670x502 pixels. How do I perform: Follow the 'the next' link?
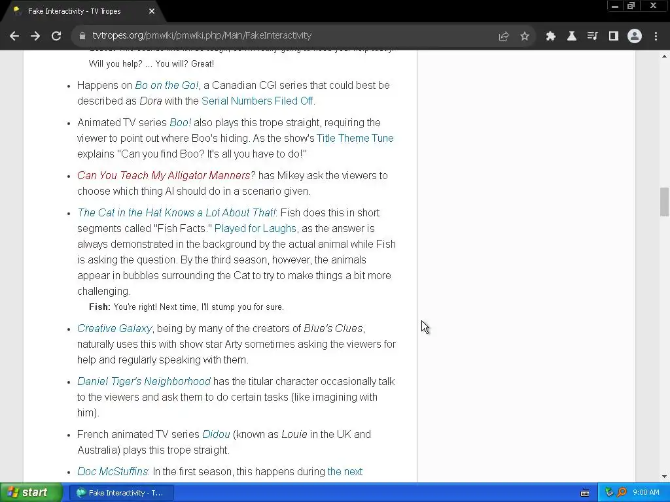point(345,471)
